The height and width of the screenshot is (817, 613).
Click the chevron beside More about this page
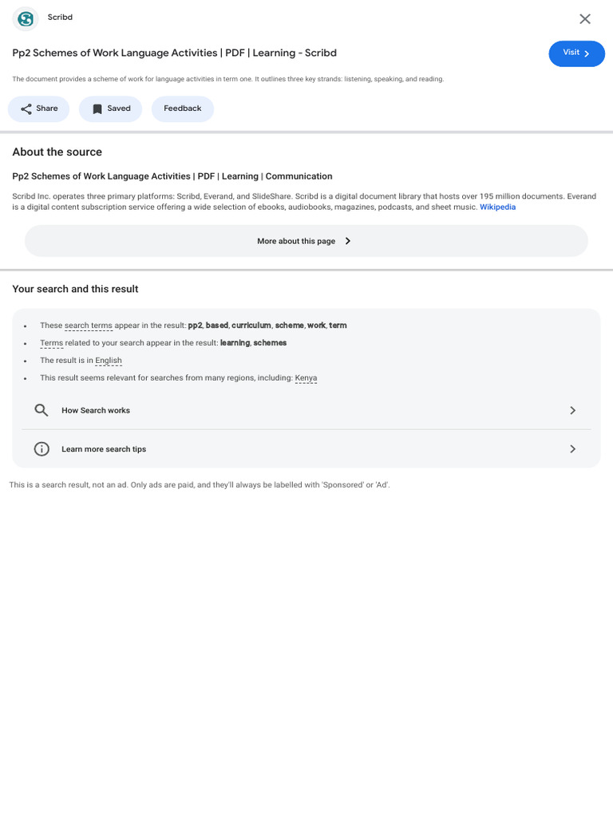[348, 241]
